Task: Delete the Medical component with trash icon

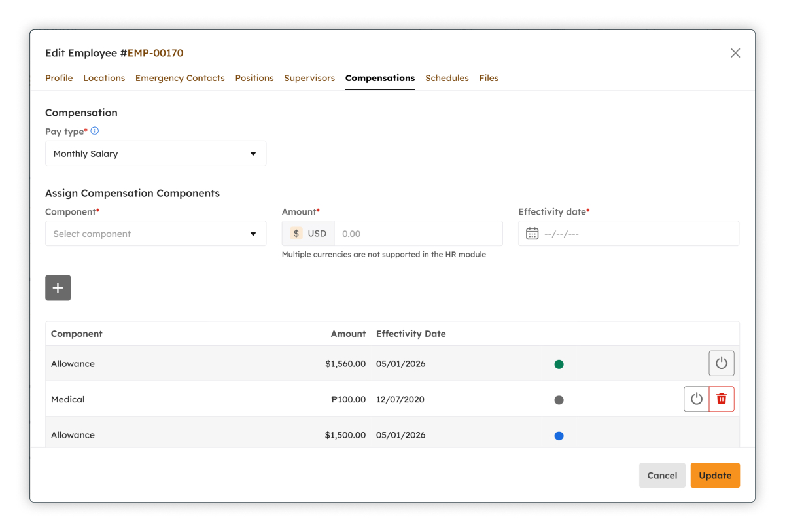Action: pos(722,399)
